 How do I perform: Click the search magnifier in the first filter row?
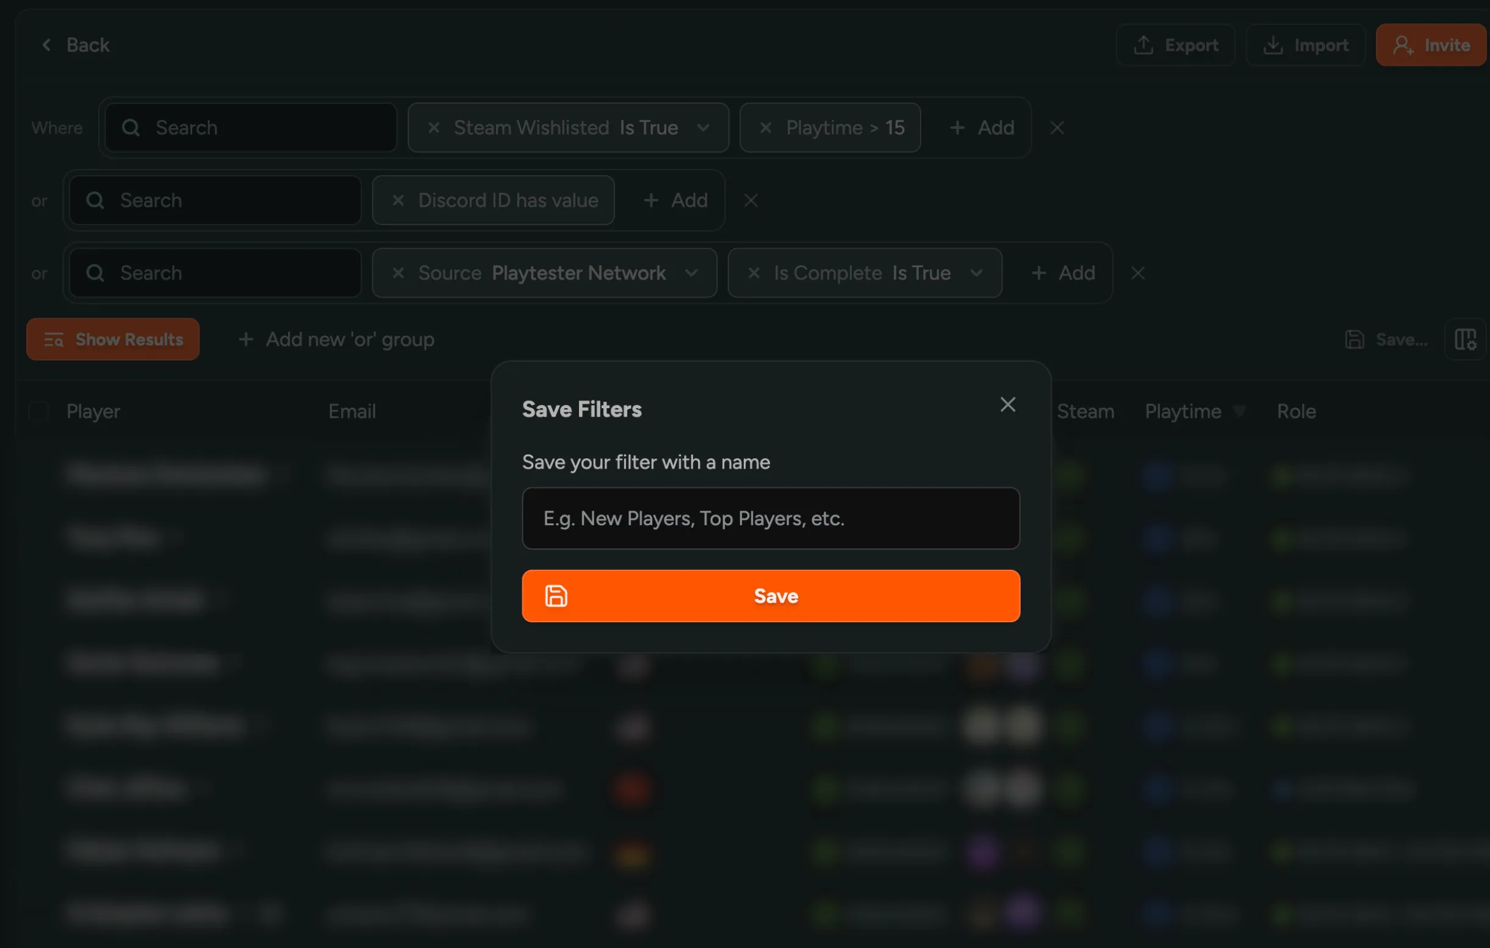point(131,127)
